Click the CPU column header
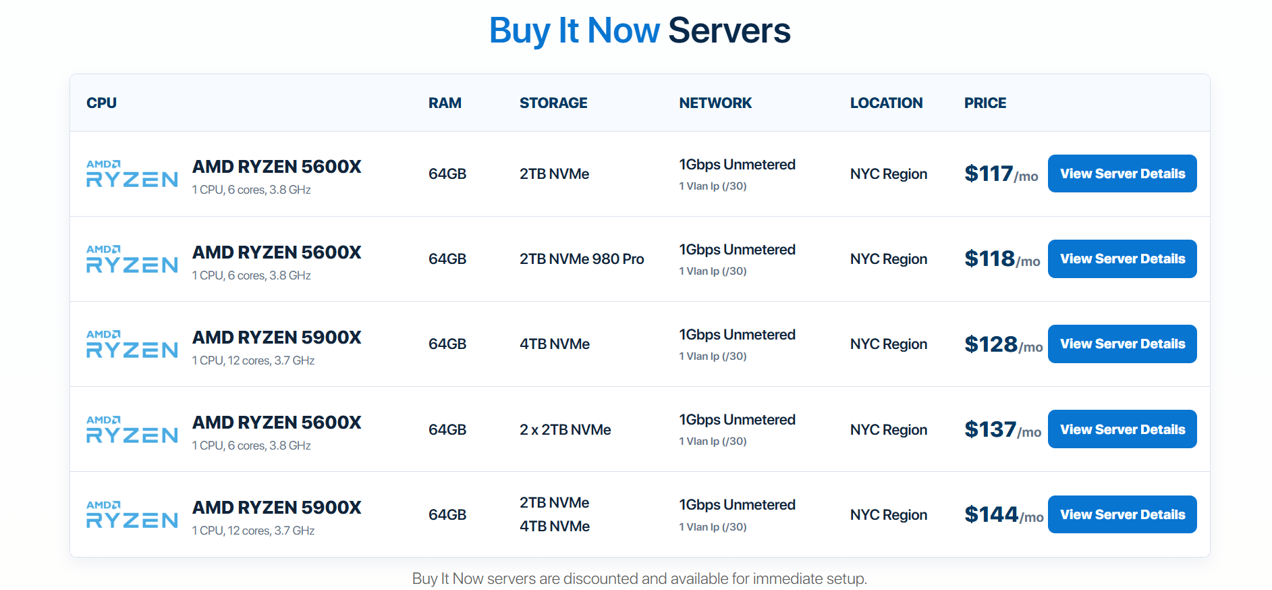 (101, 103)
